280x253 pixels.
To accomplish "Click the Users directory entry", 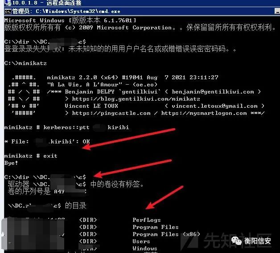I will pyautogui.click(x=141, y=241).
